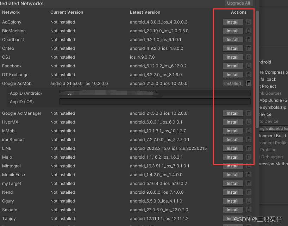Install the Ogury network
This screenshot has height=226, width=288.
(233, 201)
